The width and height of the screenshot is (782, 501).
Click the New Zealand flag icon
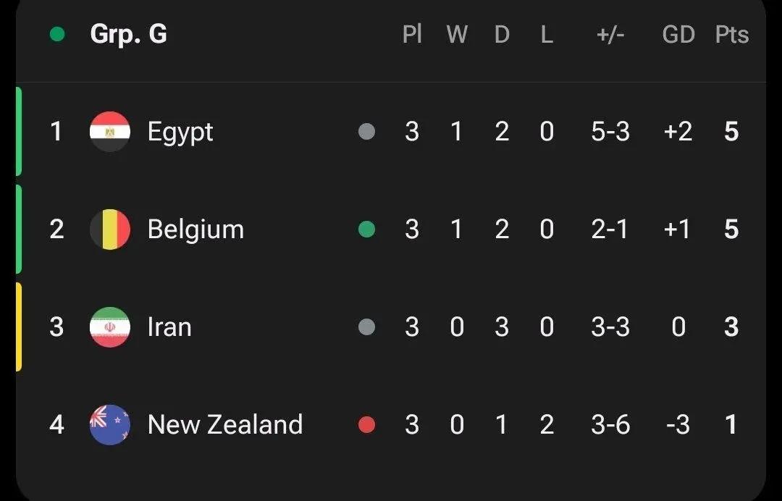pos(110,425)
